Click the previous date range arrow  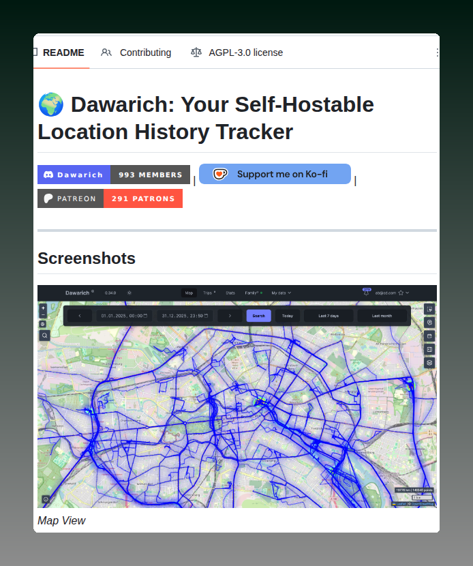80,316
